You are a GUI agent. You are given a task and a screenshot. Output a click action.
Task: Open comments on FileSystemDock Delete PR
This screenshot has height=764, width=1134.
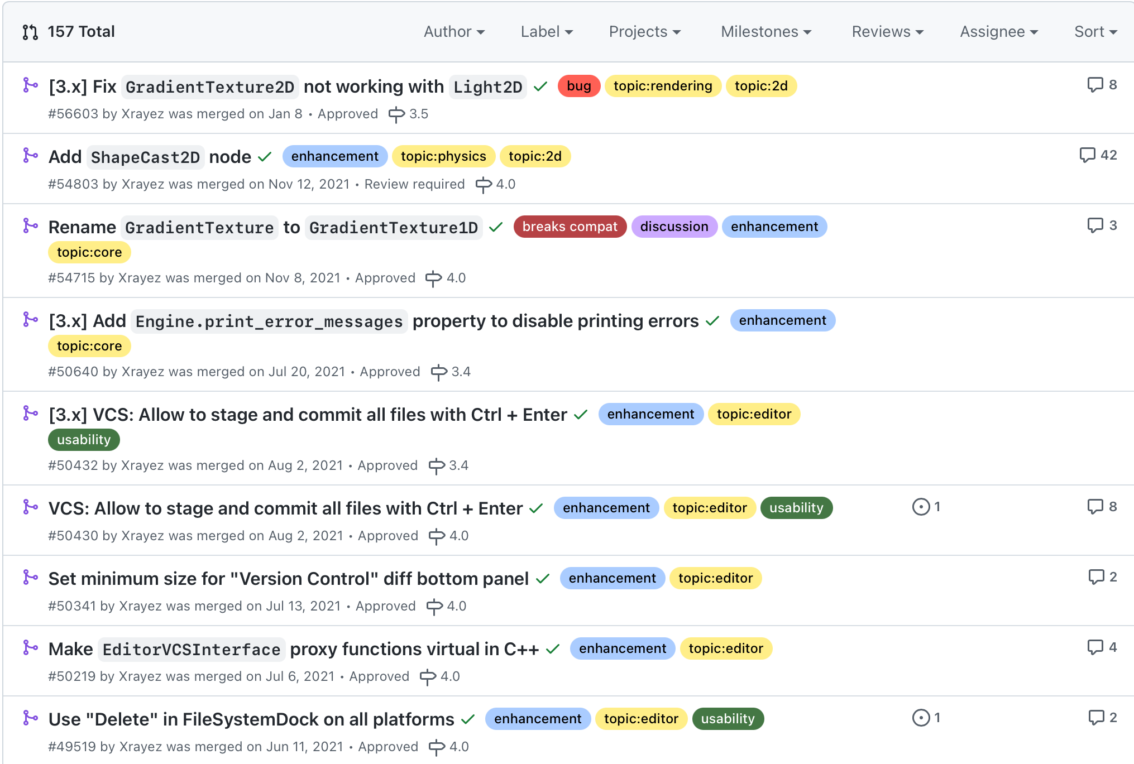(x=1102, y=718)
